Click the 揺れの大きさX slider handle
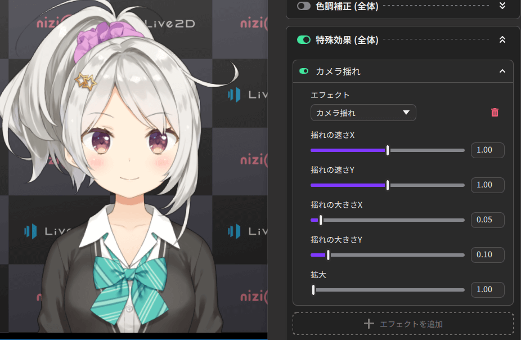The height and width of the screenshot is (340, 521). 321,220
